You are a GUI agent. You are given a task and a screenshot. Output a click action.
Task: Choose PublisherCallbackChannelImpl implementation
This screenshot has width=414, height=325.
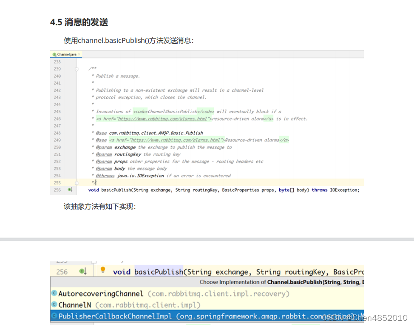(207, 316)
